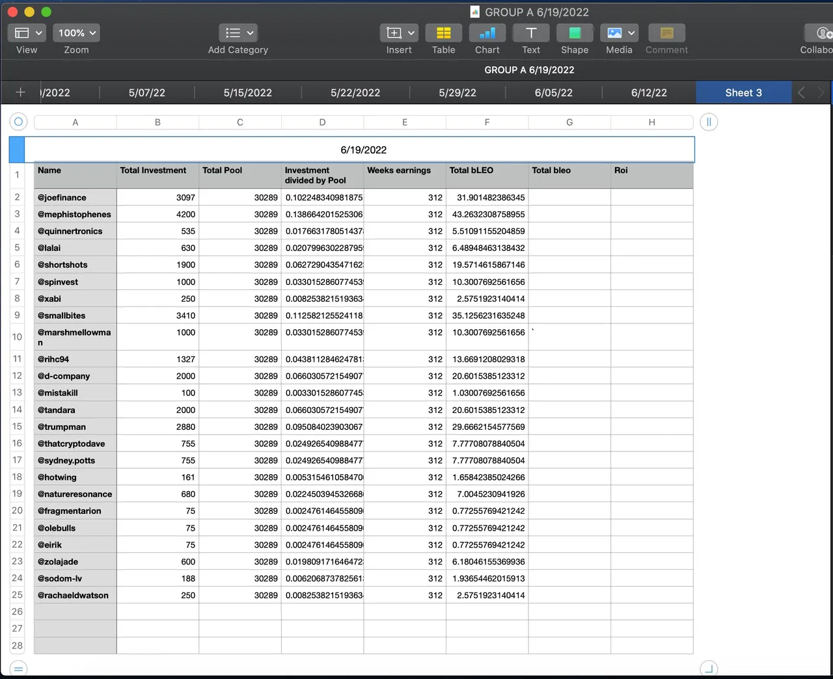Click the Shape toolbar icon

point(575,33)
